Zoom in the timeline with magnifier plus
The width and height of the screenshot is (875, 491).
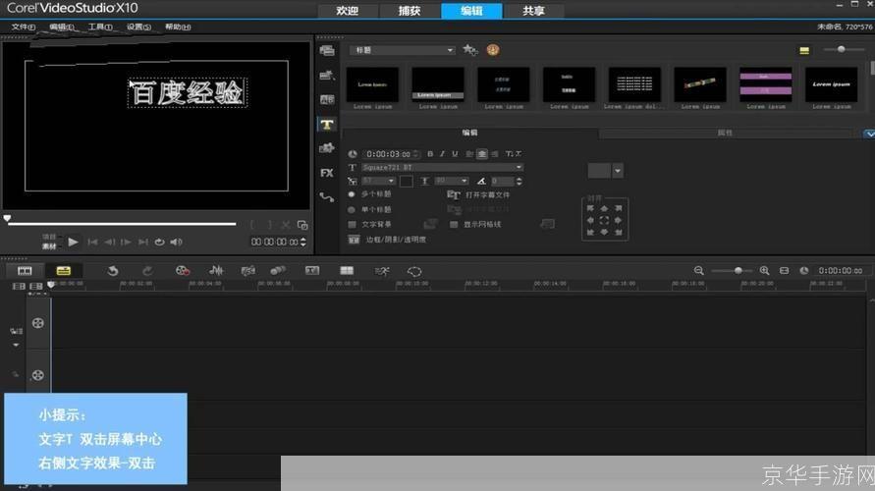[764, 271]
